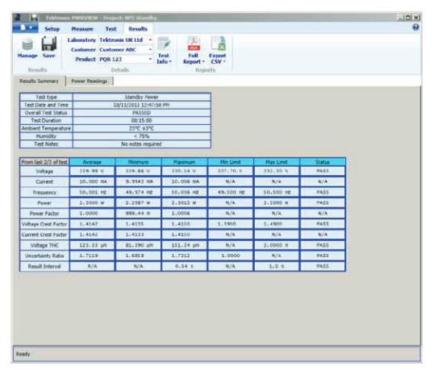Expand the Laboratory dropdown
This screenshot has width=434, height=370.
click(150, 39)
